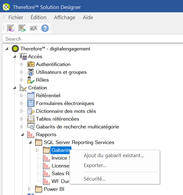Click the Accès node icon
Screen dimensions: 183x195
[x=23, y=56]
